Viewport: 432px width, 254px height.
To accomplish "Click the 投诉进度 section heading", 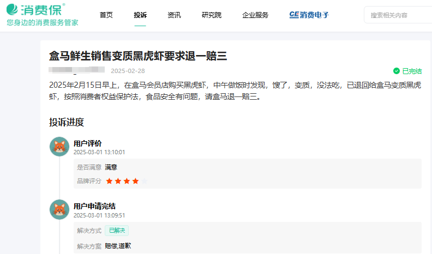I will point(67,122).
